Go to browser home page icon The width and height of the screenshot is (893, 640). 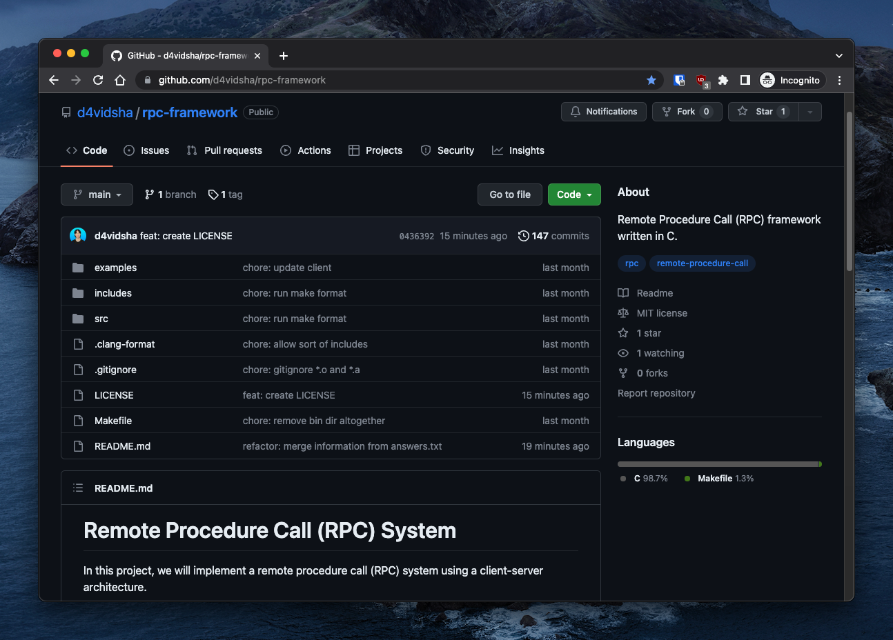(120, 80)
